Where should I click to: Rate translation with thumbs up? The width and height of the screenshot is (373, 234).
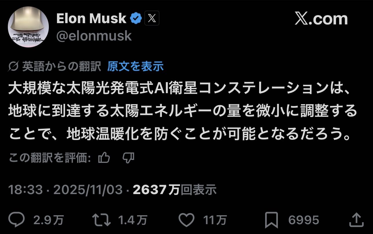click(x=104, y=158)
